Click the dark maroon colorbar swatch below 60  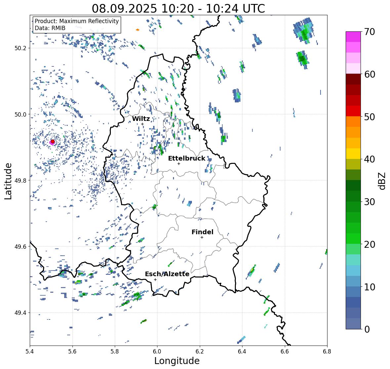coord(353,79)
